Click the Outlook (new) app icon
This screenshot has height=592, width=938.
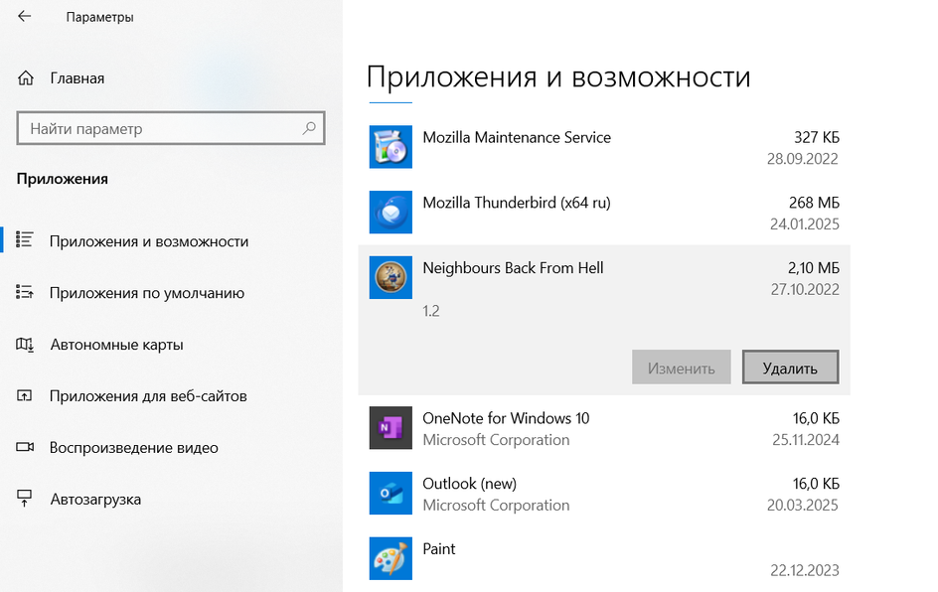tap(391, 493)
